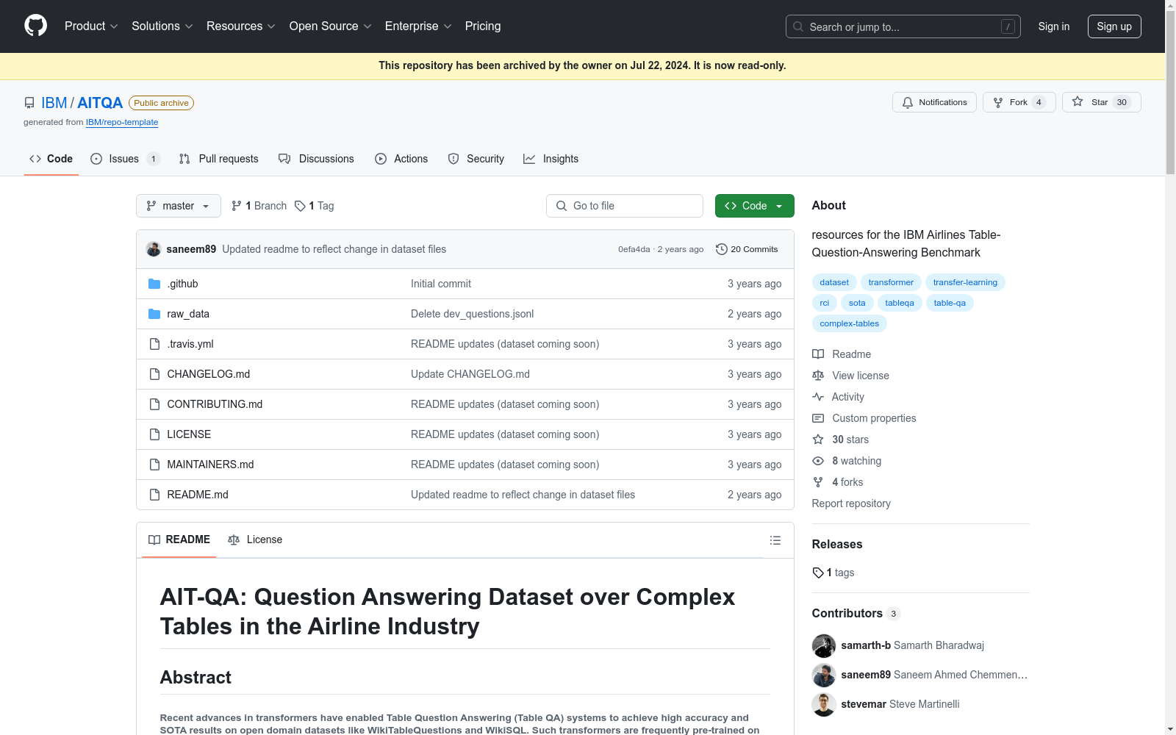Open the master branch selector dropdown

(x=179, y=206)
